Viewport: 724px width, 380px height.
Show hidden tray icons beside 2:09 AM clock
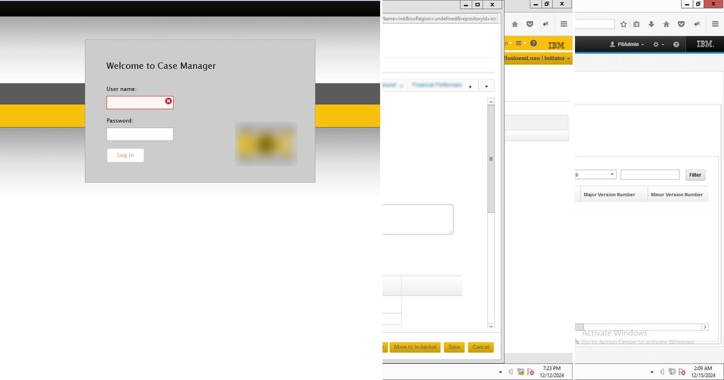(x=652, y=372)
